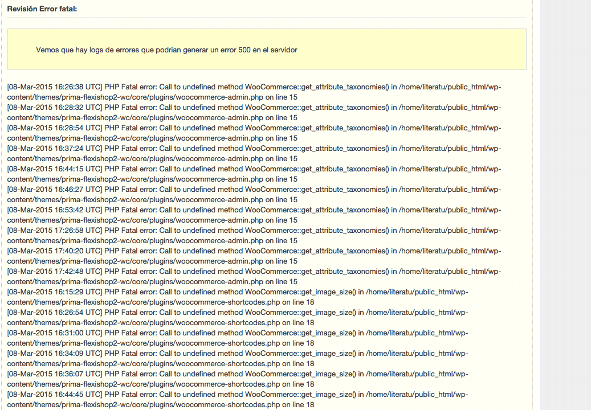Click the yellow notice about error 500 logs

(x=267, y=50)
